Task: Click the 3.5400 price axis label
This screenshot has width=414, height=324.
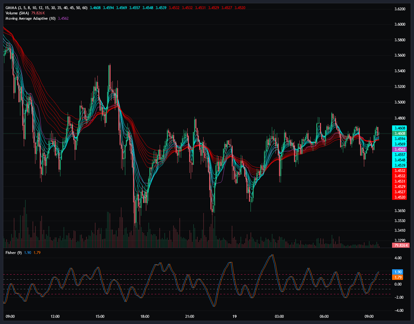Action: [x=400, y=71]
